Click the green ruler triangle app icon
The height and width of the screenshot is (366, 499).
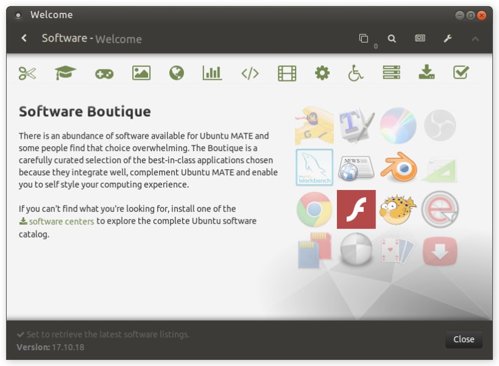pyautogui.click(x=440, y=170)
